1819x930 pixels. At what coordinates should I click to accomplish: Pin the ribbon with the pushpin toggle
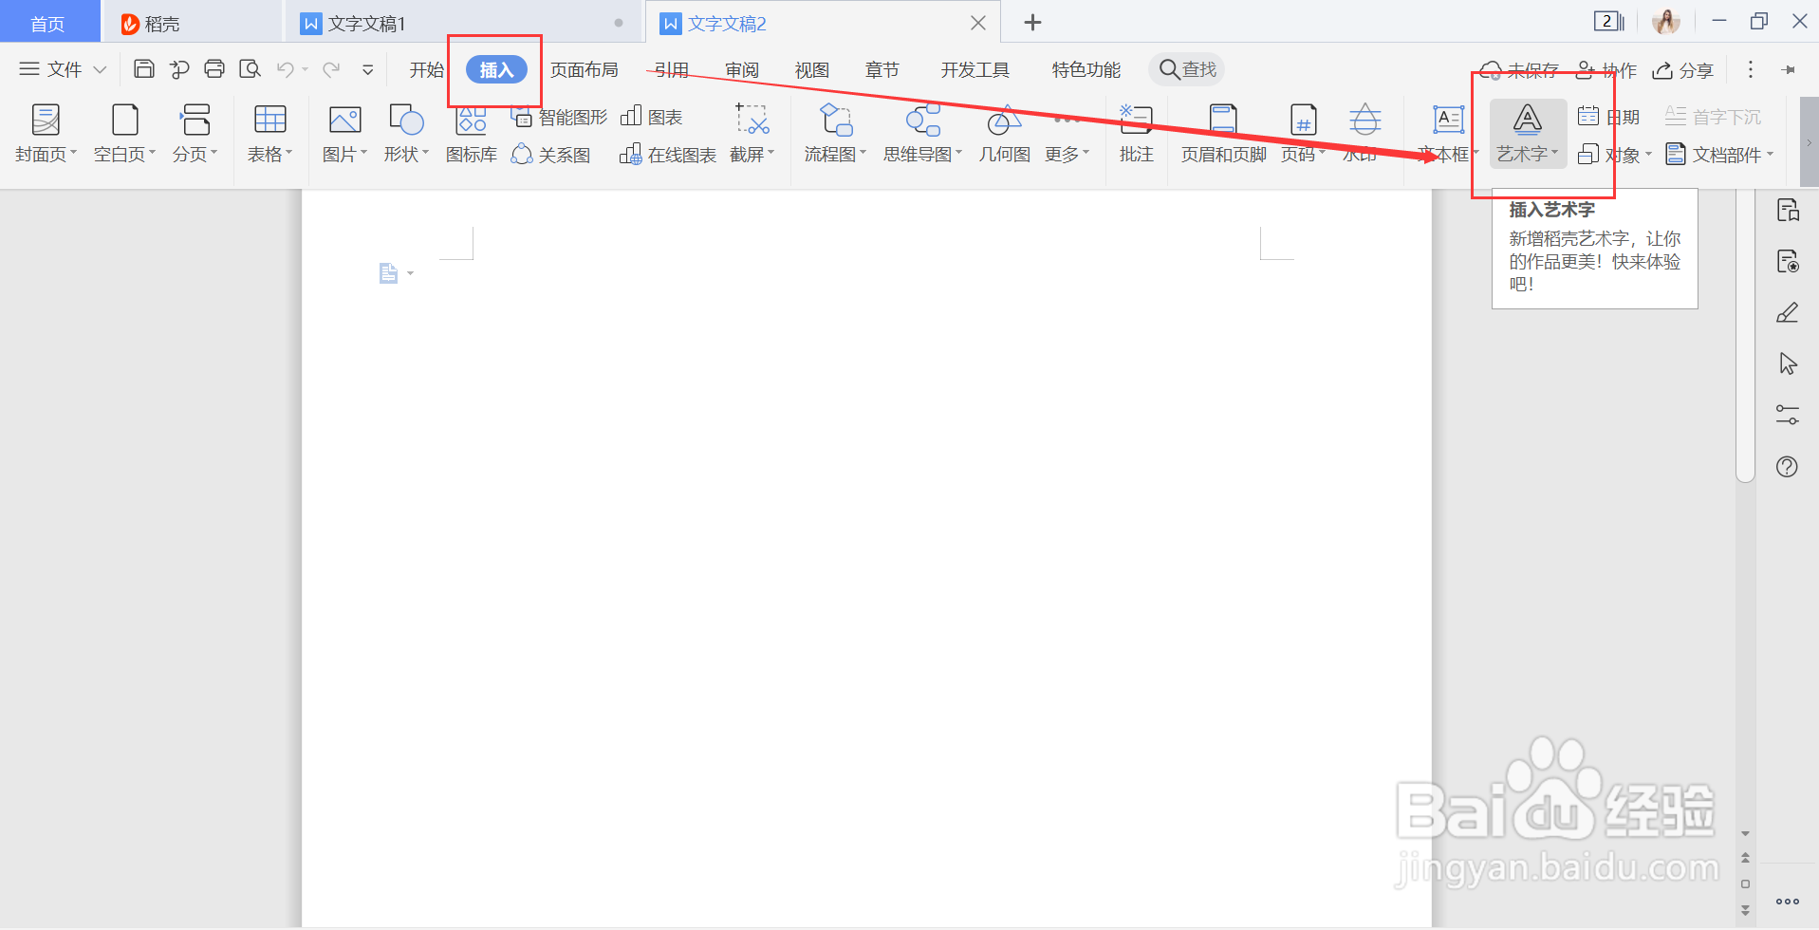[x=1790, y=69]
